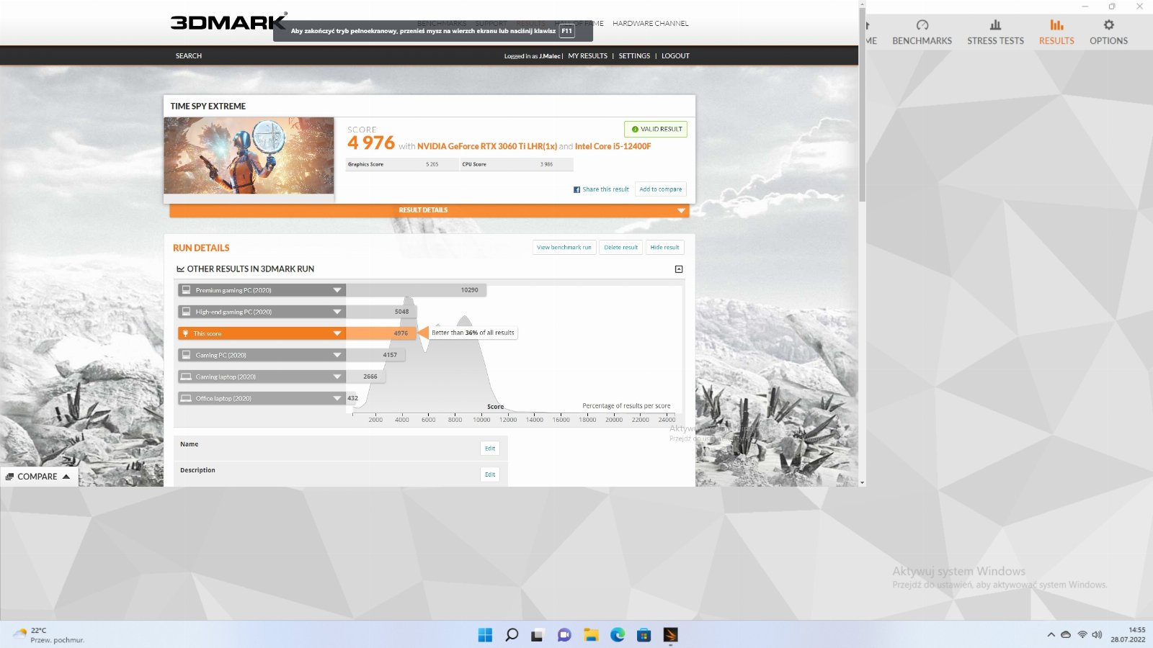Viewport: 1153px width, 648px height.
Task: Select the Results tab with bar chart icon
Action: point(1056,32)
